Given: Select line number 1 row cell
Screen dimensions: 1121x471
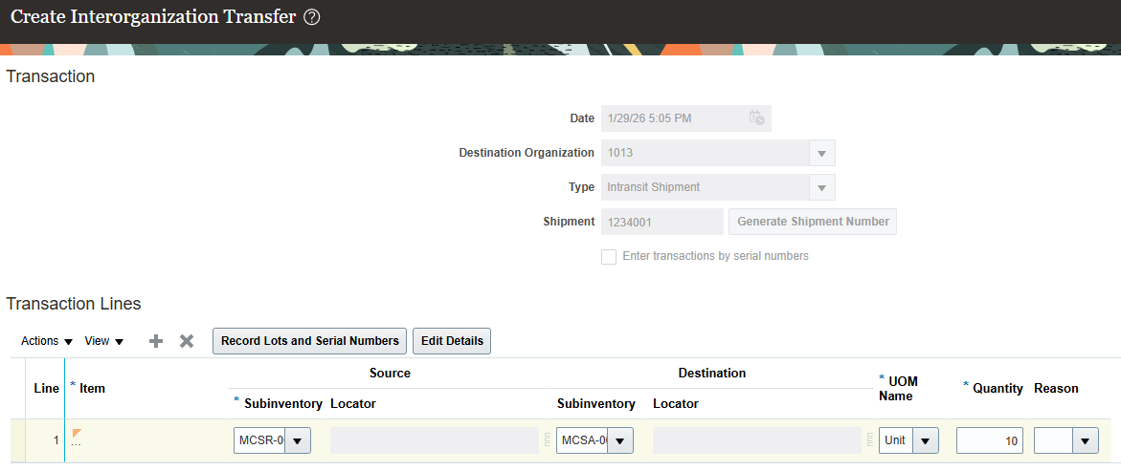Looking at the screenshot, I should tap(45, 440).
